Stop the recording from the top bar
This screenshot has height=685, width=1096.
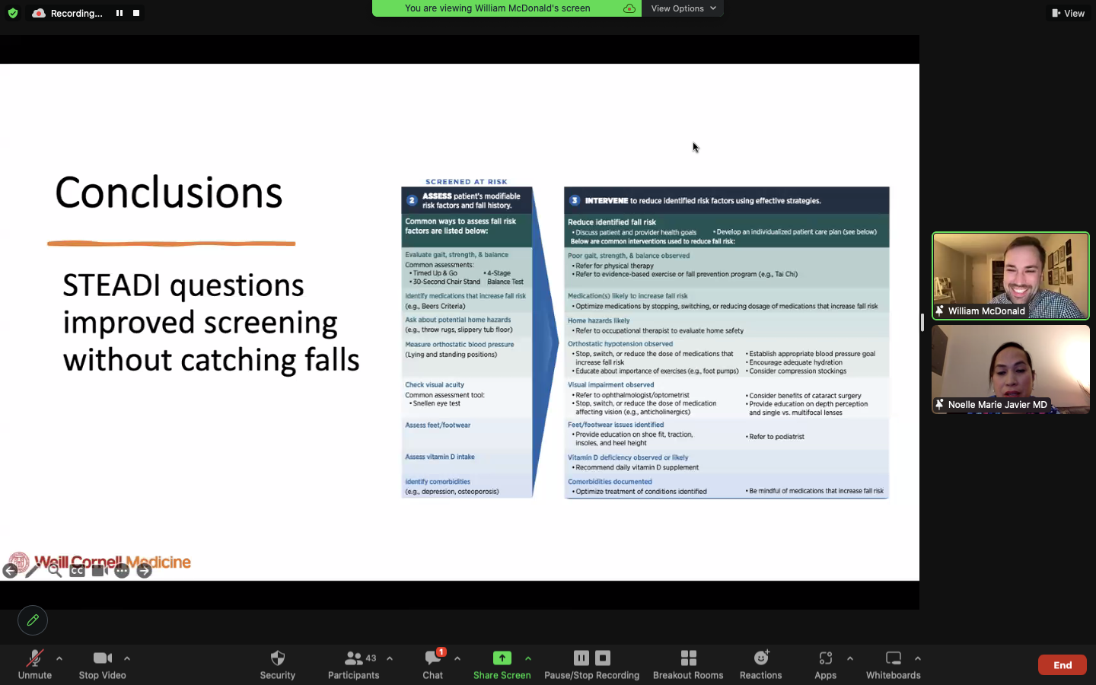136,13
